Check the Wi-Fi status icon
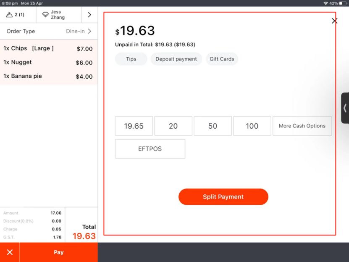Screen dimensions: 349x262 click(x=325, y=3)
